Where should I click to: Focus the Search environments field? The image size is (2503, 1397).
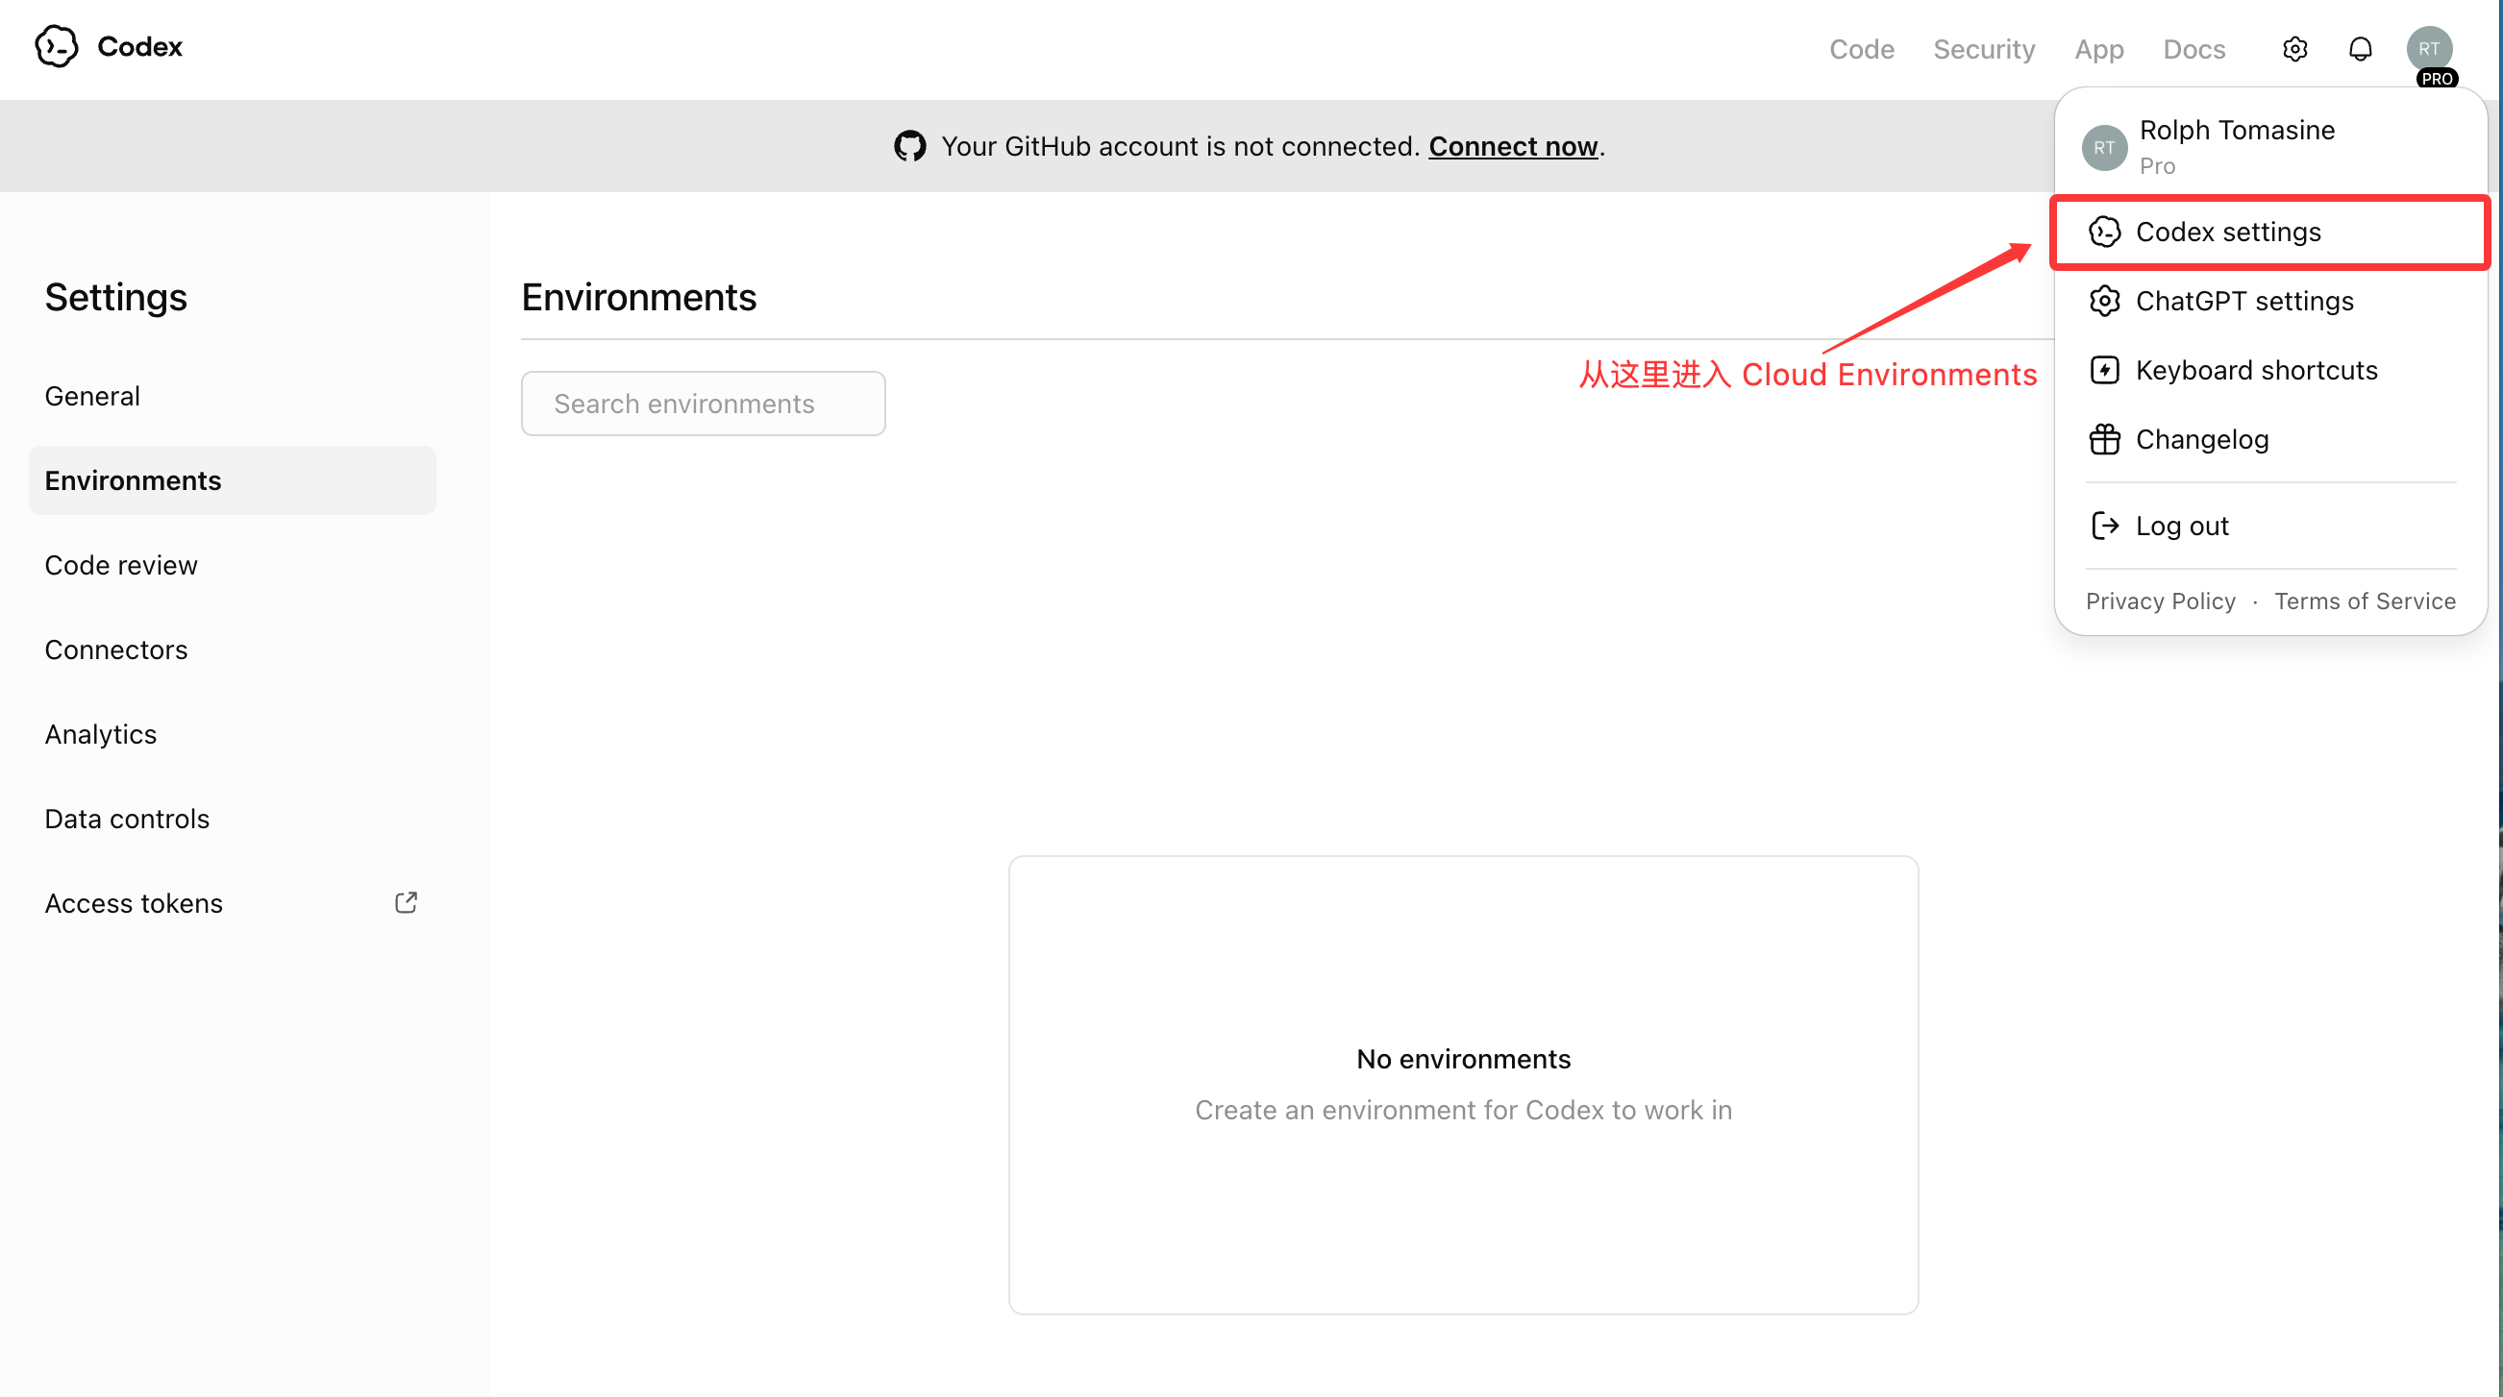[x=703, y=404]
